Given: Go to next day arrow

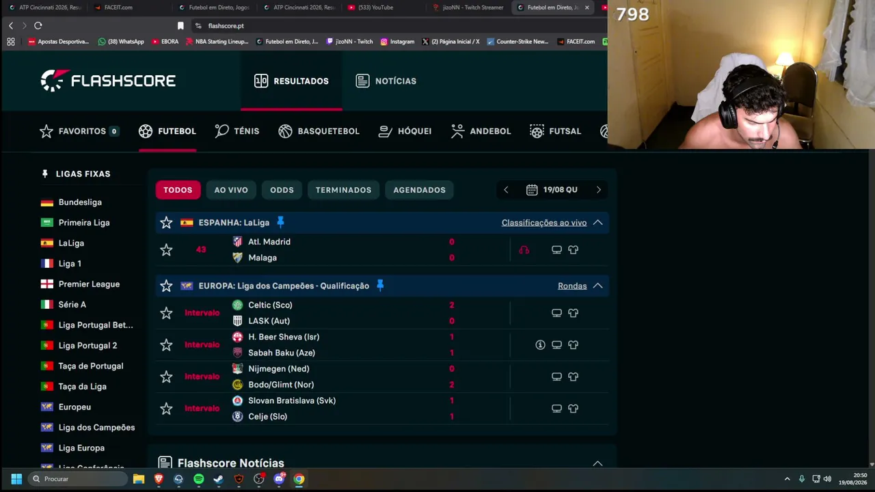Looking at the screenshot, I should (599, 190).
